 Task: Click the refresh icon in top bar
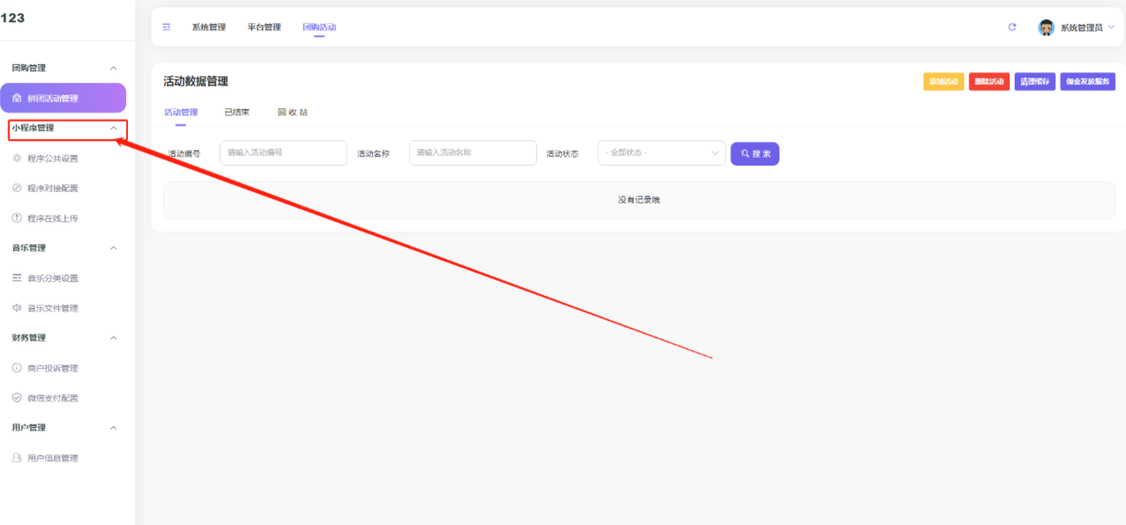click(x=1012, y=27)
